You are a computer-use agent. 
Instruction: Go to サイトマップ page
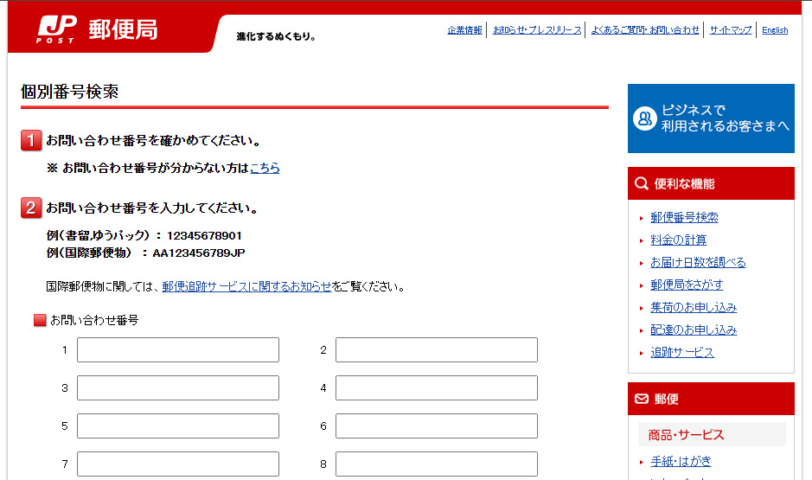(731, 30)
